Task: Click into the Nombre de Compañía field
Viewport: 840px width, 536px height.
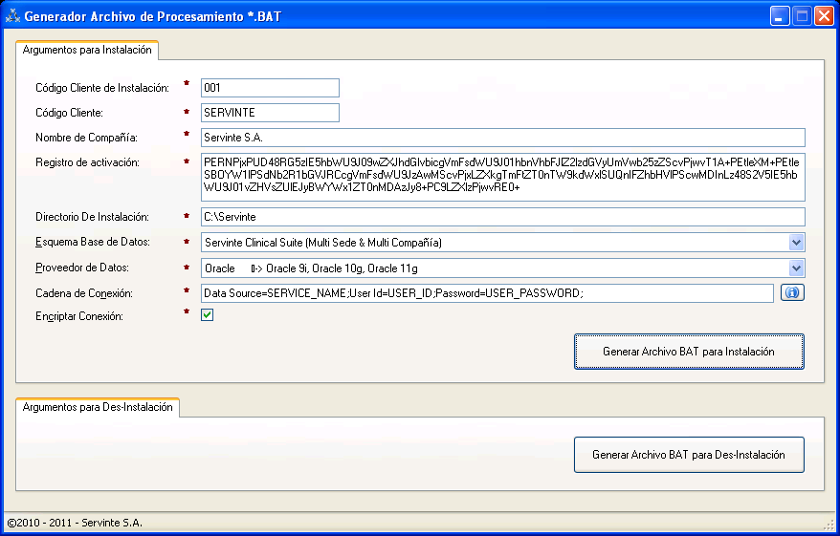Action: [x=502, y=138]
